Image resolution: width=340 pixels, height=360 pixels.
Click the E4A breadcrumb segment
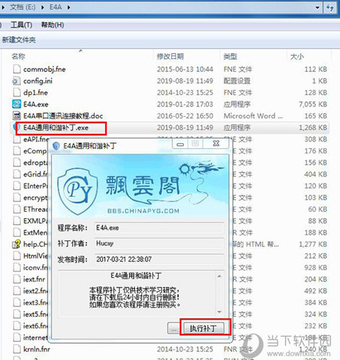pos(55,7)
